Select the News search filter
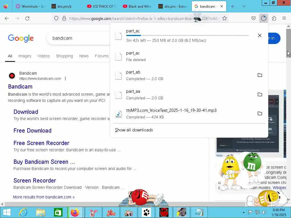The height and width of the screenshot is (218, 291). pyautogui.click(x=84, y=56)
